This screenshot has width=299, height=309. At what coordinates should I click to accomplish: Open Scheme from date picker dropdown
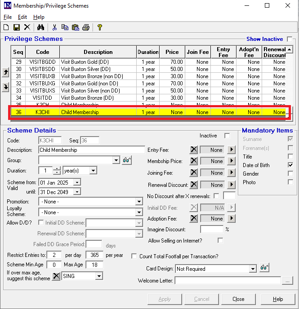(x=77, y=182)
